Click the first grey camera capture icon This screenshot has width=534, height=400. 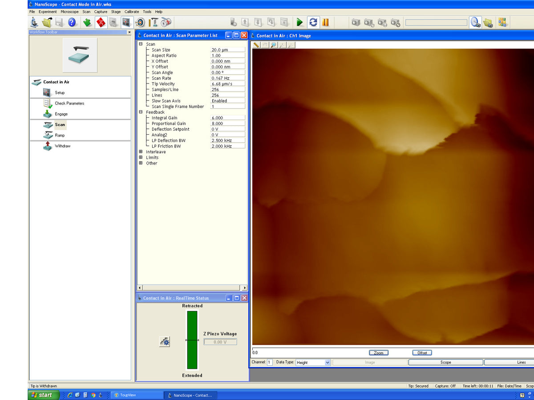356,22
